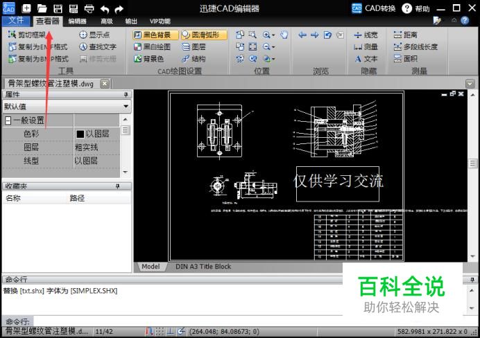Select the 距离 distance measure tool

click(x=405, y=35)
